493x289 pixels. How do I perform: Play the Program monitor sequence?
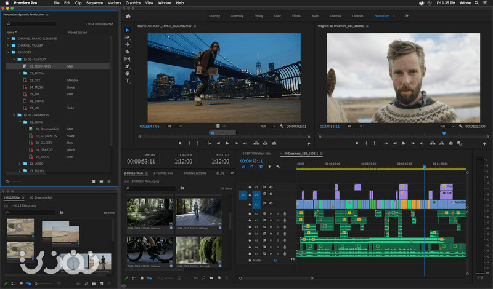click(404, 143)
